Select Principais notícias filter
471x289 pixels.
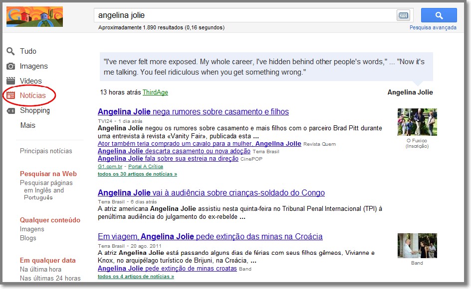point(46,151)
